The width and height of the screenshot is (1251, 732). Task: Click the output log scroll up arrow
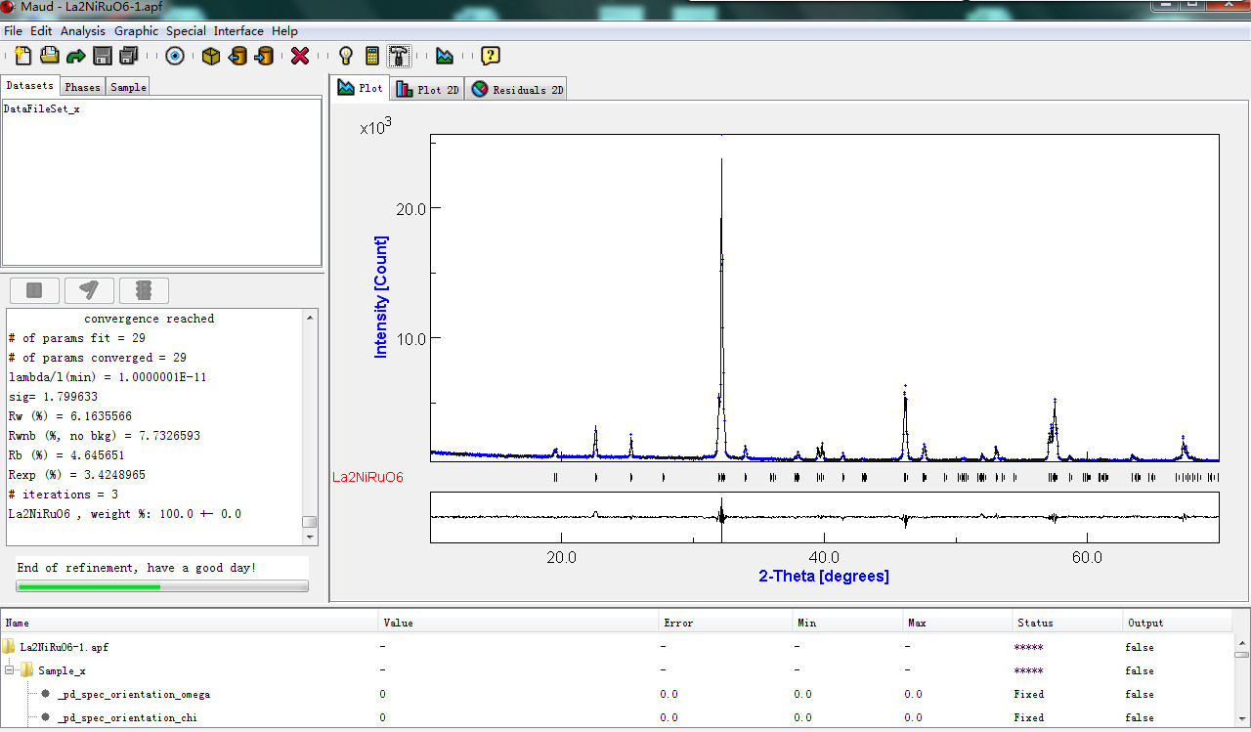click(x=310, y=319)
